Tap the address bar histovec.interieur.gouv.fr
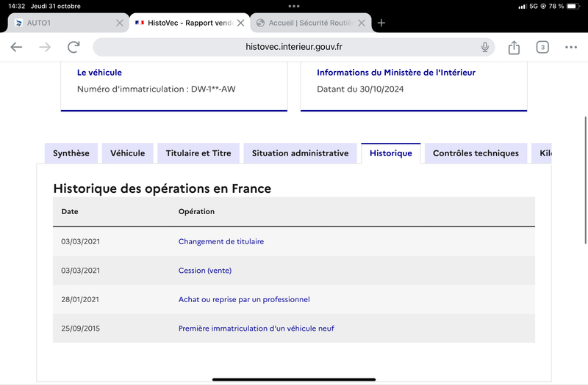This screenshot has width=588, height=385. (x=294, y=47)
